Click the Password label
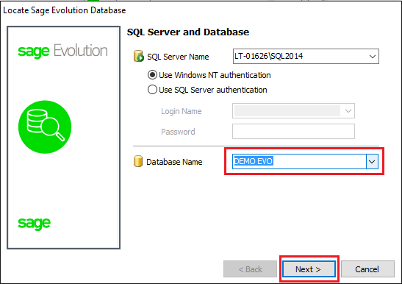 178,132
